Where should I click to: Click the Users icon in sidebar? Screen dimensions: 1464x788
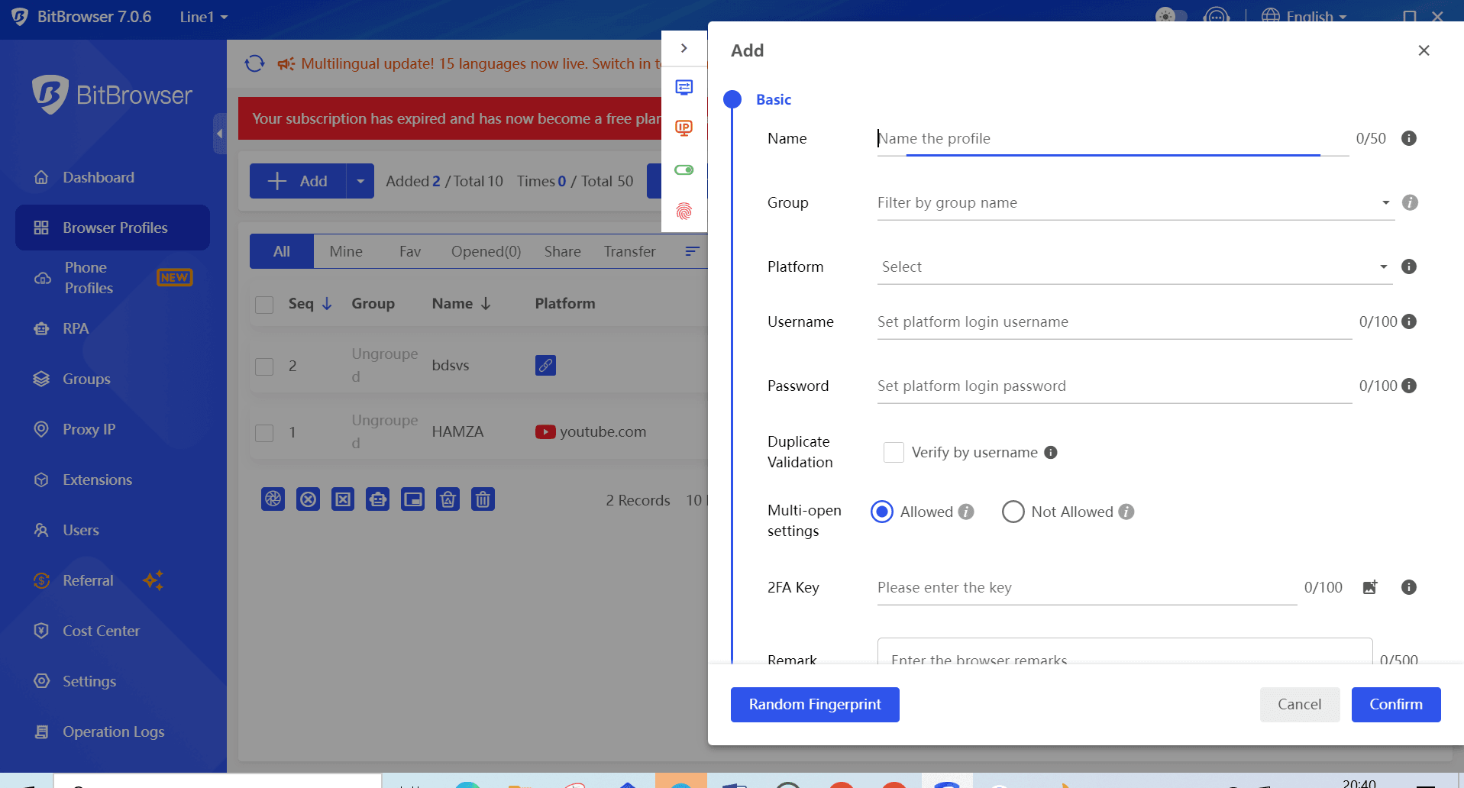click(42, 530)
